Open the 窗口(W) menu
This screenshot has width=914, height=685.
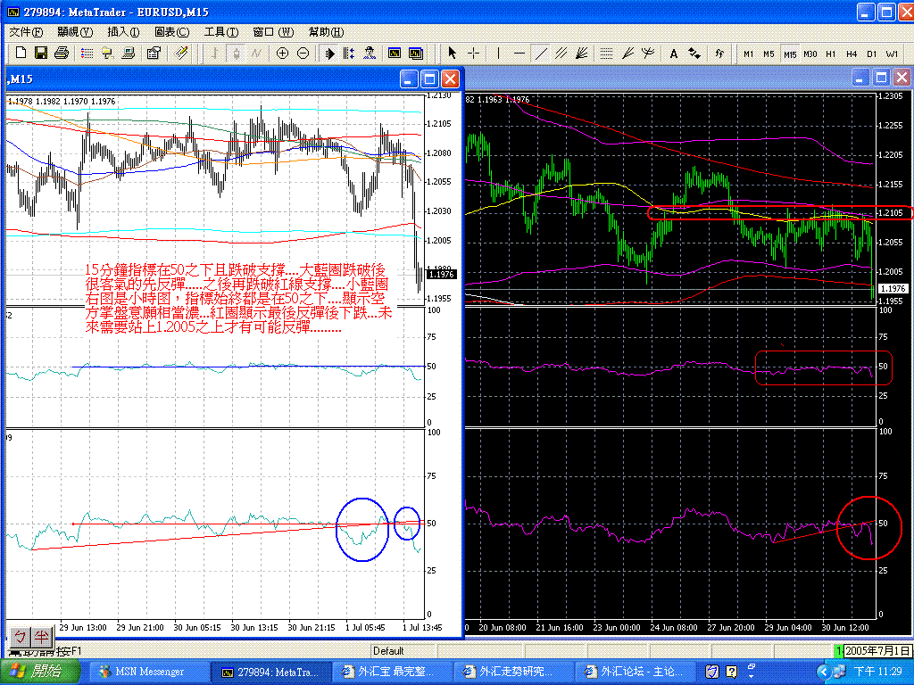(x=273, y=31)
